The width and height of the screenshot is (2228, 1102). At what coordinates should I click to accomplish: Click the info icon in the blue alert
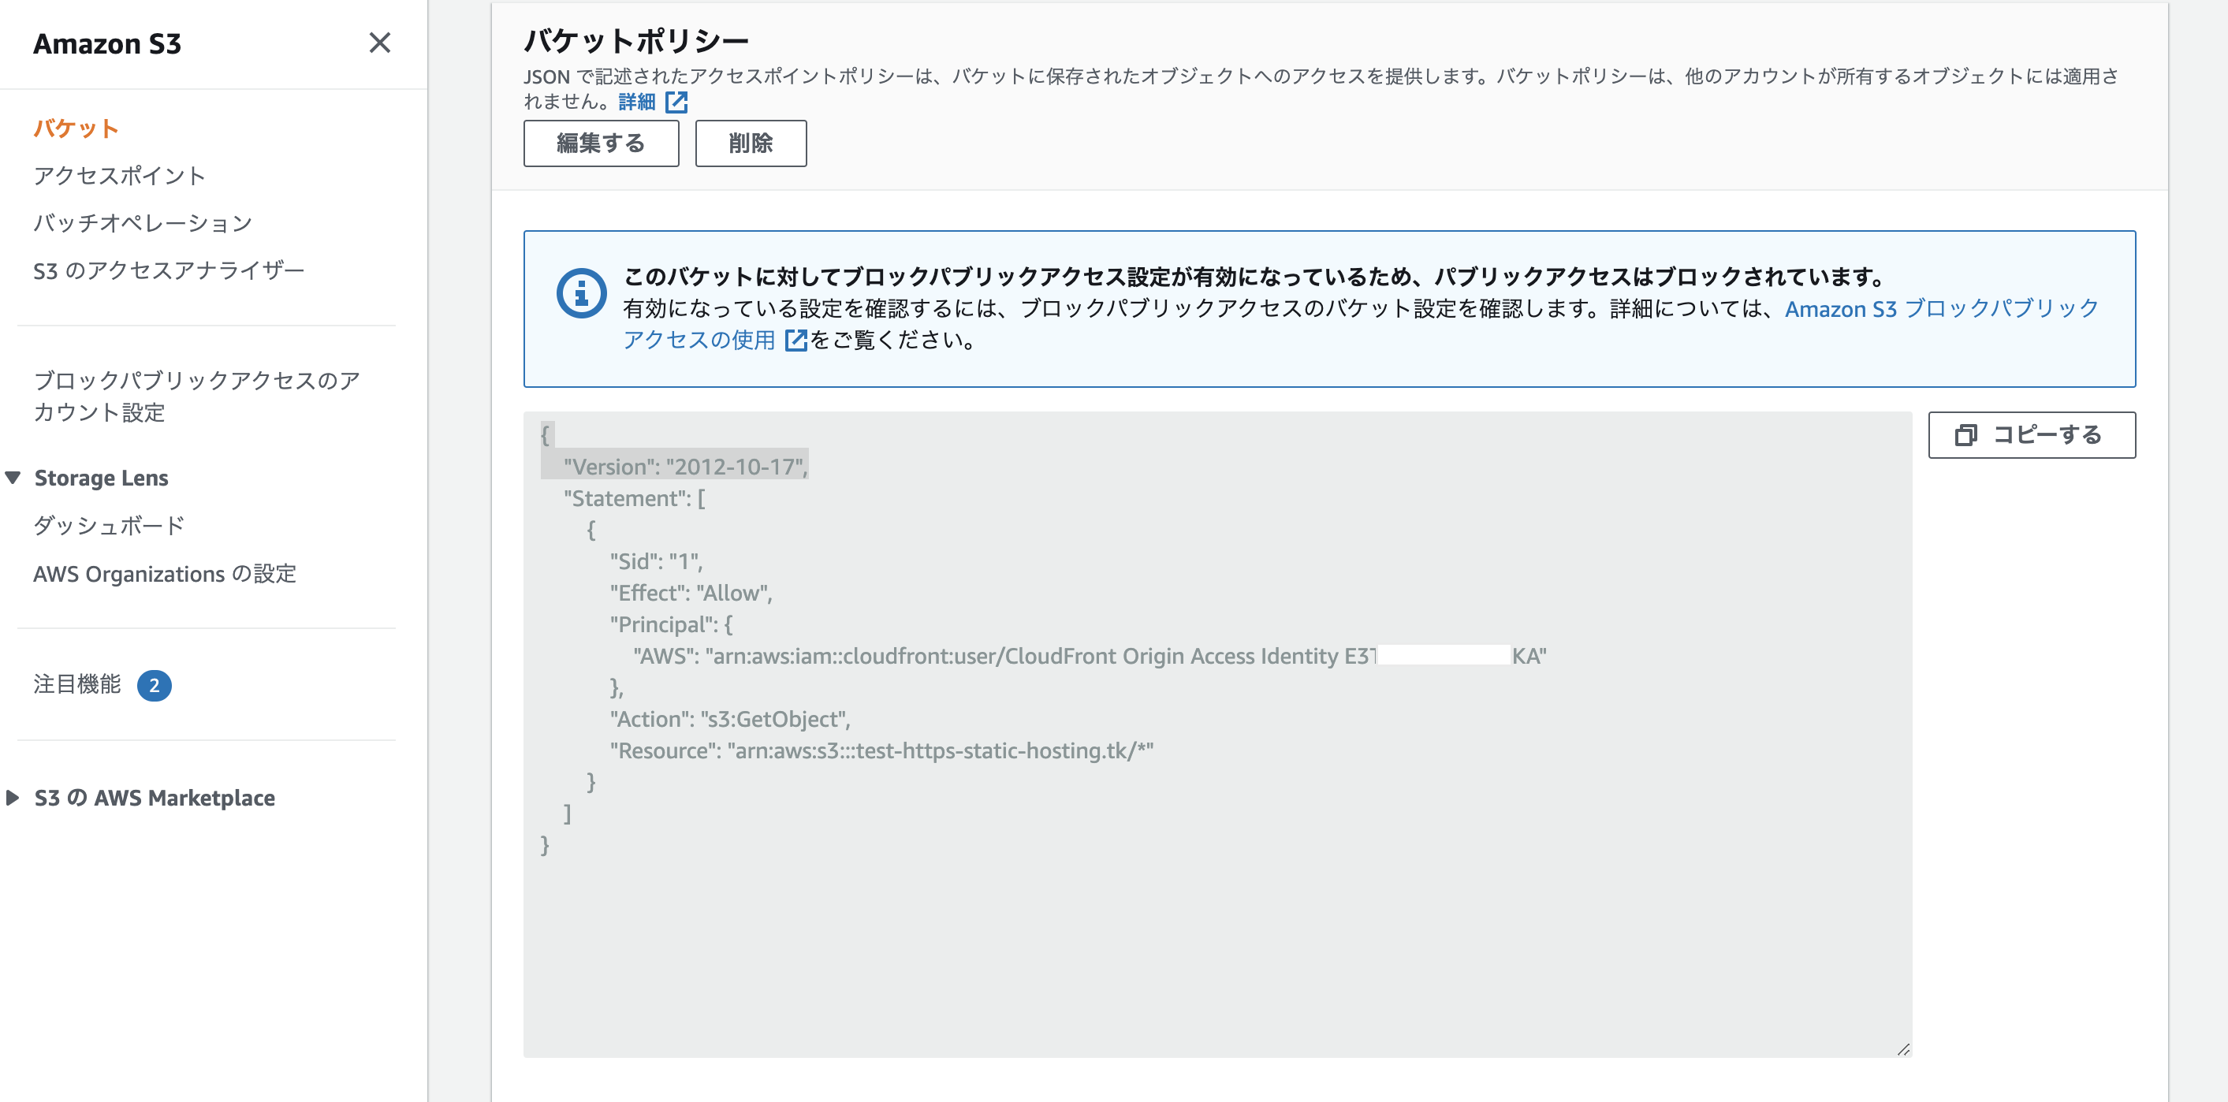point(580,292)
